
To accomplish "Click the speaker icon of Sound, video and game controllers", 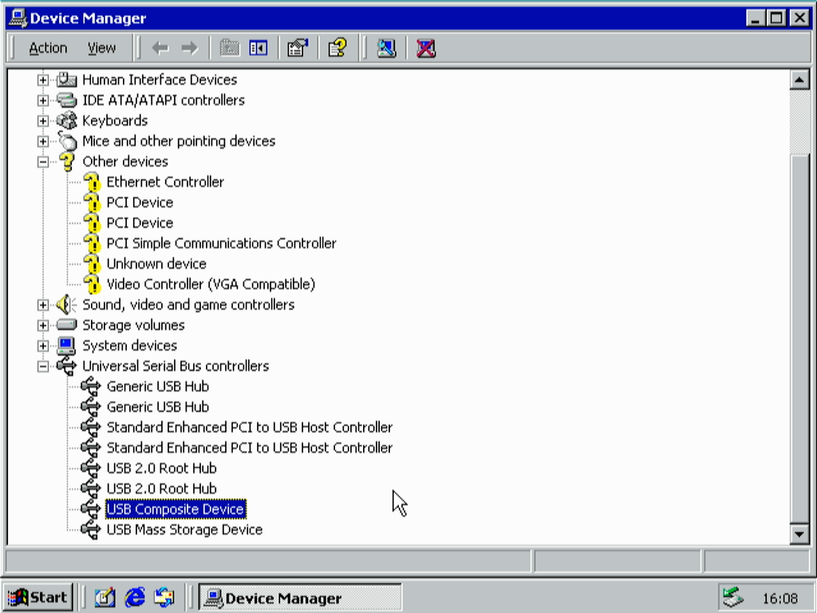I will coord(66,304).
